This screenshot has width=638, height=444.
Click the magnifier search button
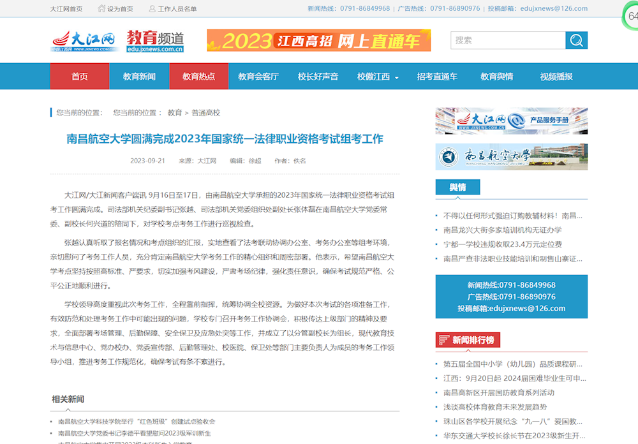point(576,40)
